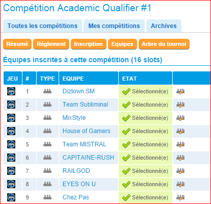The width and height of the screenshot is (211, 204).
Task: Click the game icon in row 1
Action: point(11,91)
